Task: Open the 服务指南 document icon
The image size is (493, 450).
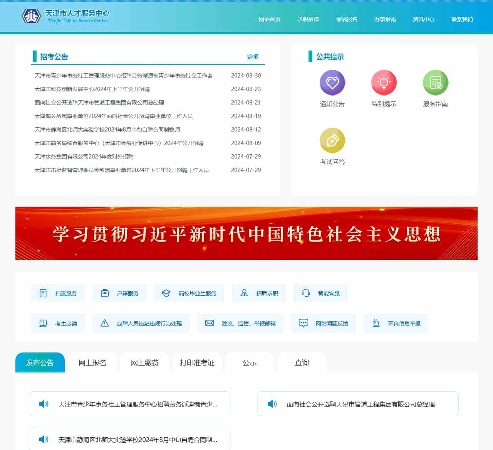Action: (x=435, y=83)
